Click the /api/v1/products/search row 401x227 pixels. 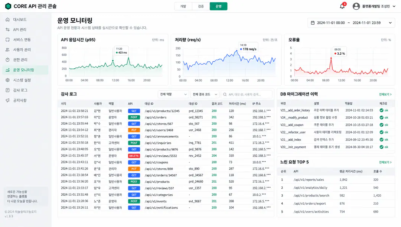coord(336,195)
